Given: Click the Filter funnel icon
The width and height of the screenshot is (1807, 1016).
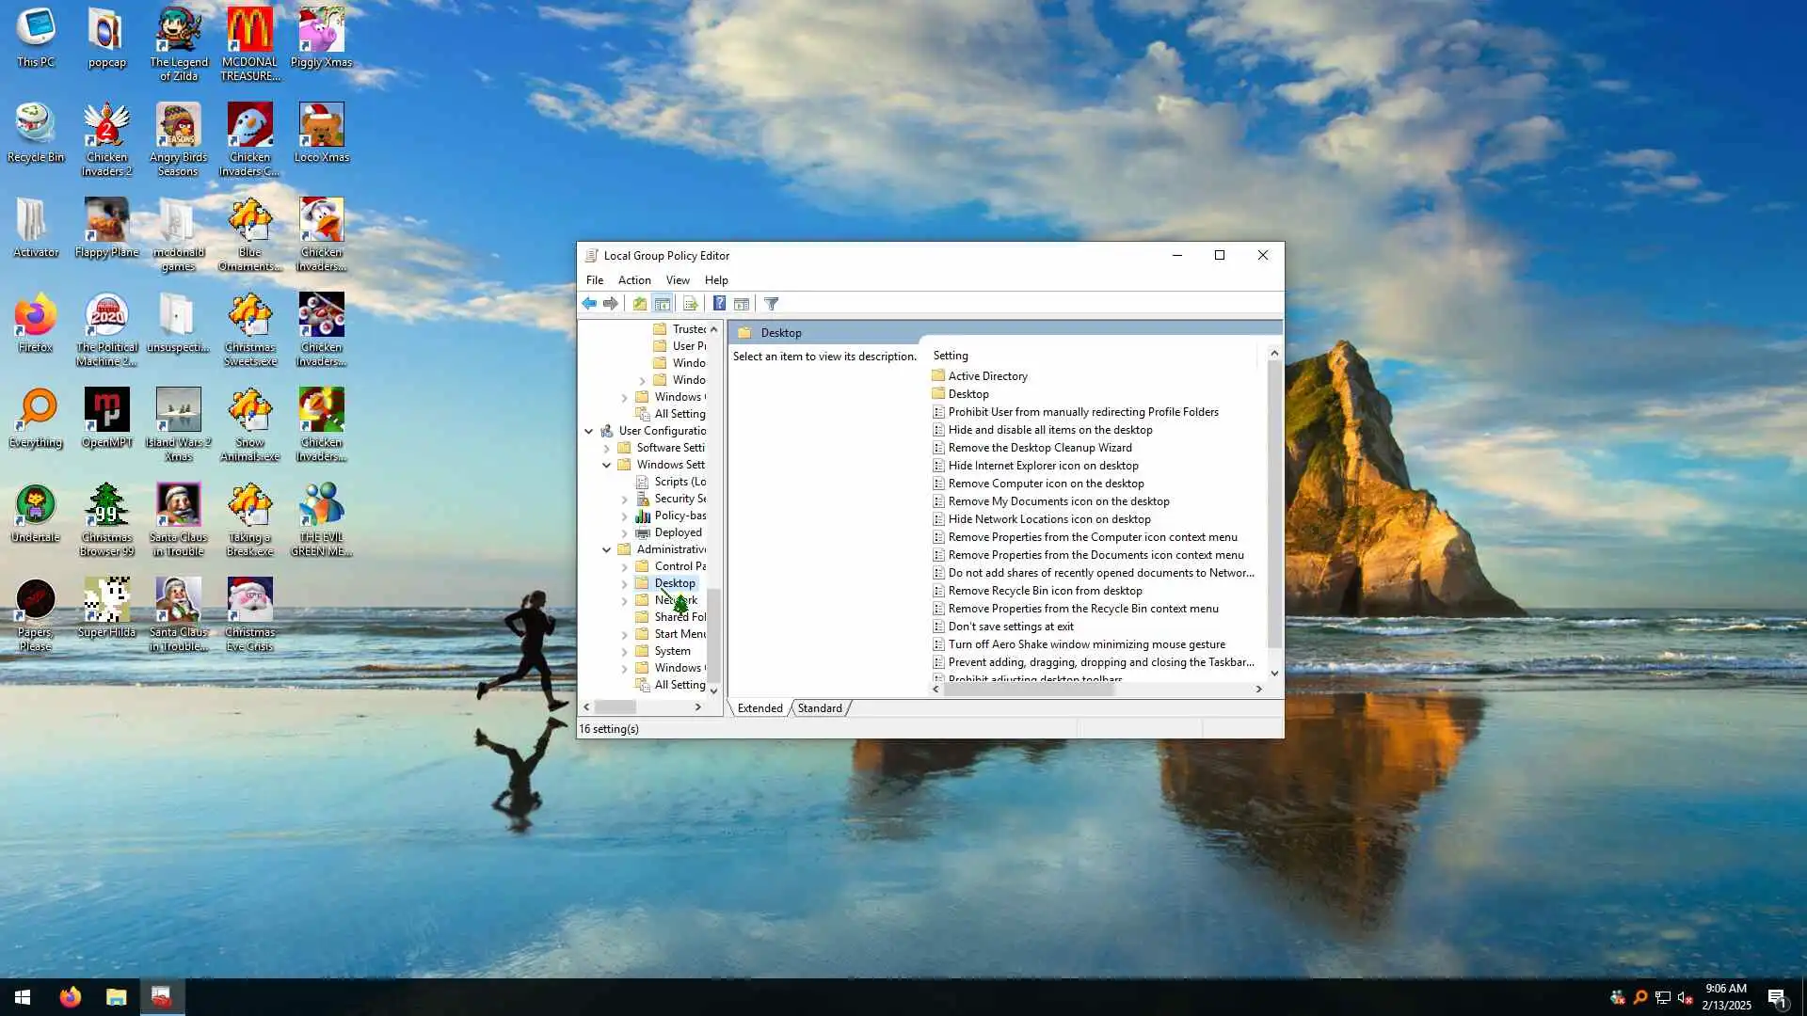Looking at the screenshot, I should [772, 304].
